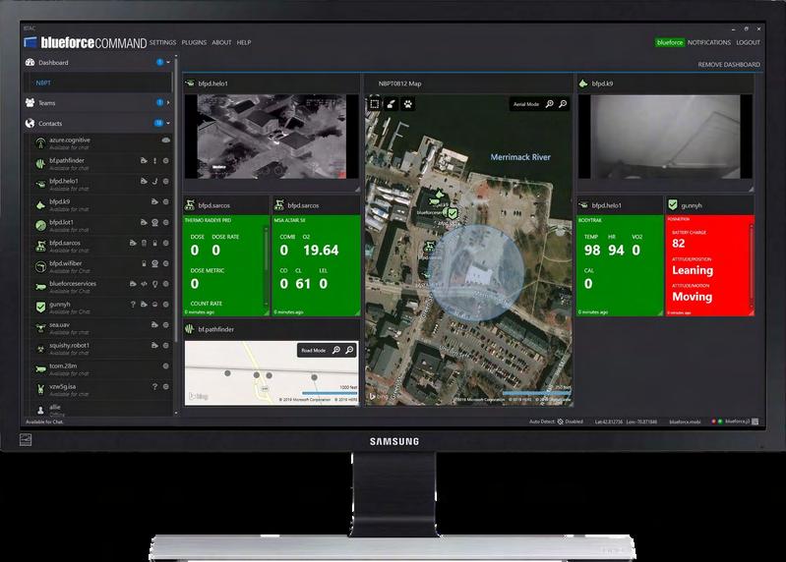Click the webcam icon on bfpd.iot1 row

click(154, 222)
